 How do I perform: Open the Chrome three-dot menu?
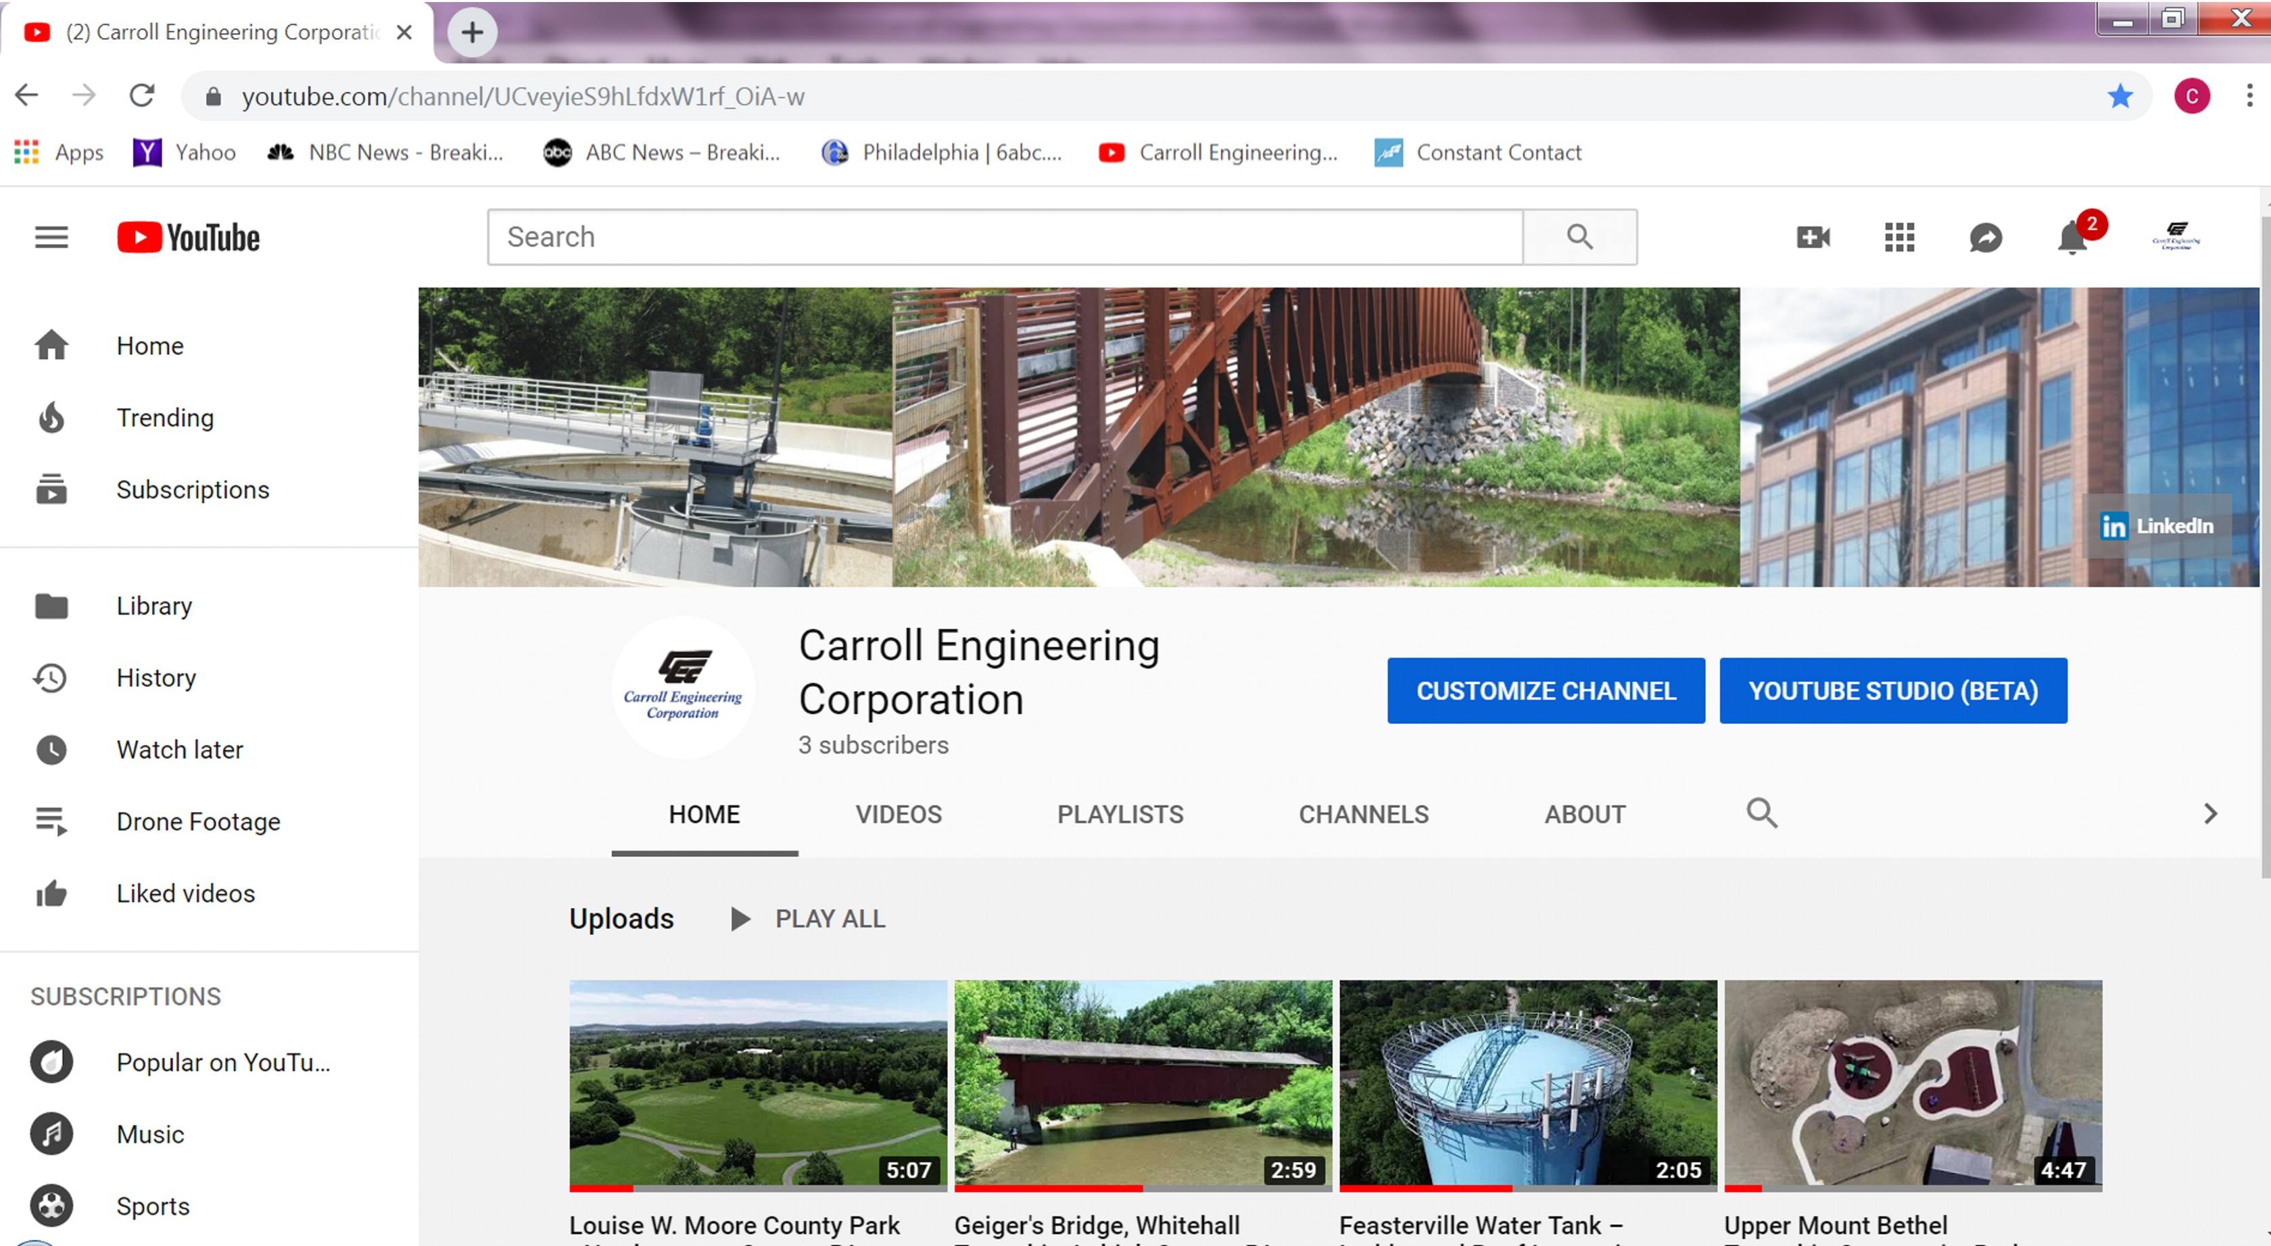point(2249,95)
